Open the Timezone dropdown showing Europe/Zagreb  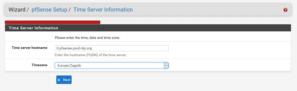tap(112, 65)
